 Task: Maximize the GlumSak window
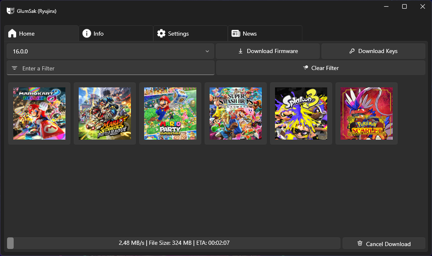pos(404,6)
